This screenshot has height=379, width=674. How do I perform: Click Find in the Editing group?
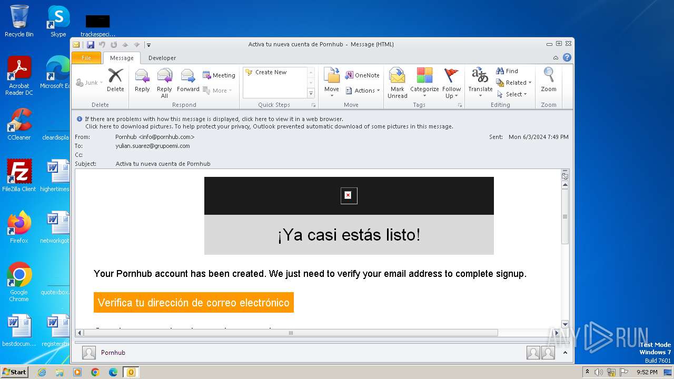pos(508,71)
